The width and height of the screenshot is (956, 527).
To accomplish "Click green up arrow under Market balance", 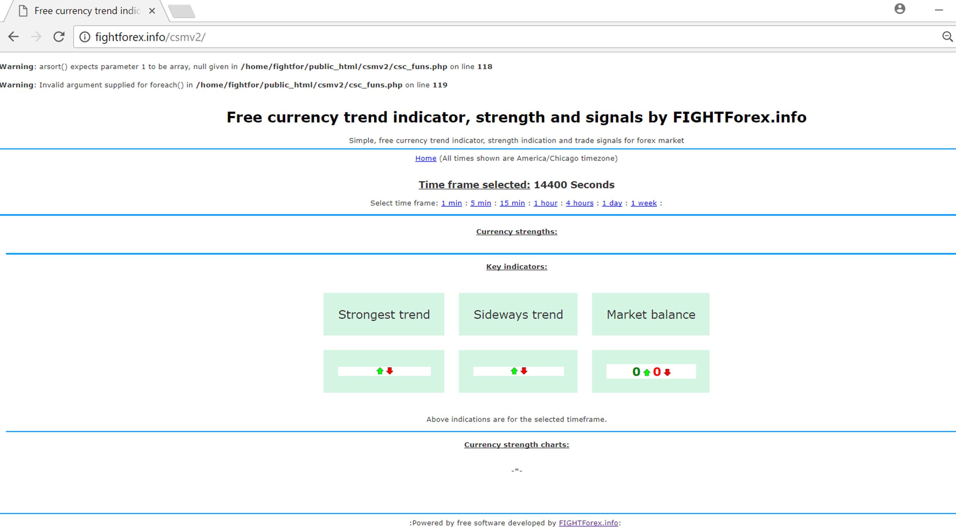I will click(647, 372).
